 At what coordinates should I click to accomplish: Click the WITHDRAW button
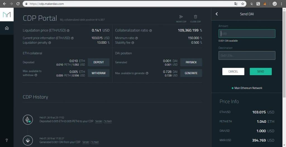coord(99,73)
